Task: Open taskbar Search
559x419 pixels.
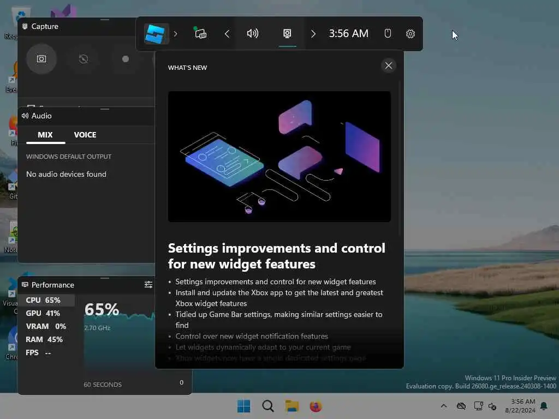Action: 267,406
